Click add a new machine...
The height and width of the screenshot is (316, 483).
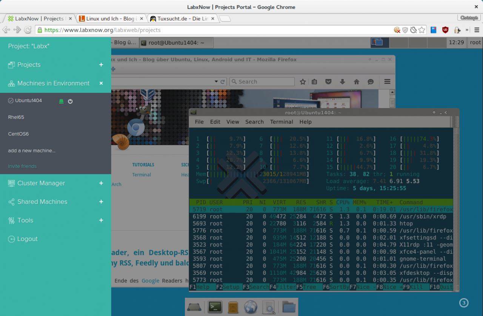point(32,150)
